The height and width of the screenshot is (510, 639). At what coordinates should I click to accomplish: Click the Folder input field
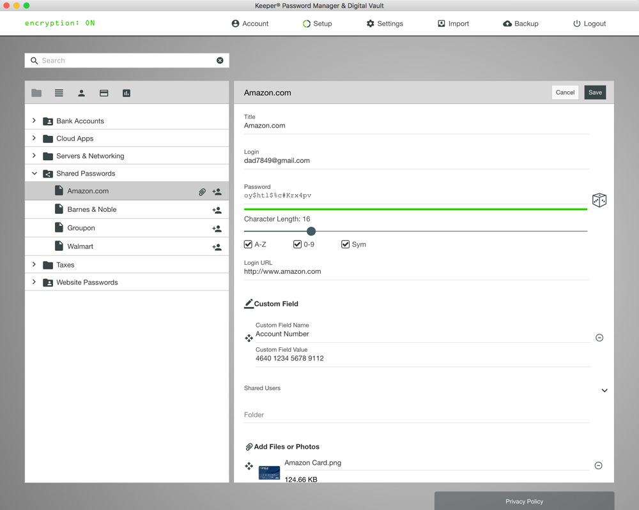(x=417, y=415)
